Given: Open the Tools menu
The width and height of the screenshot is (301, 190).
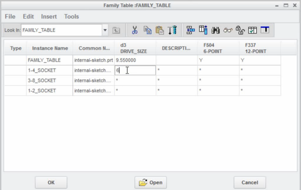Looking at the screenshot, I should pyautogui.click(x=71, y=17).
